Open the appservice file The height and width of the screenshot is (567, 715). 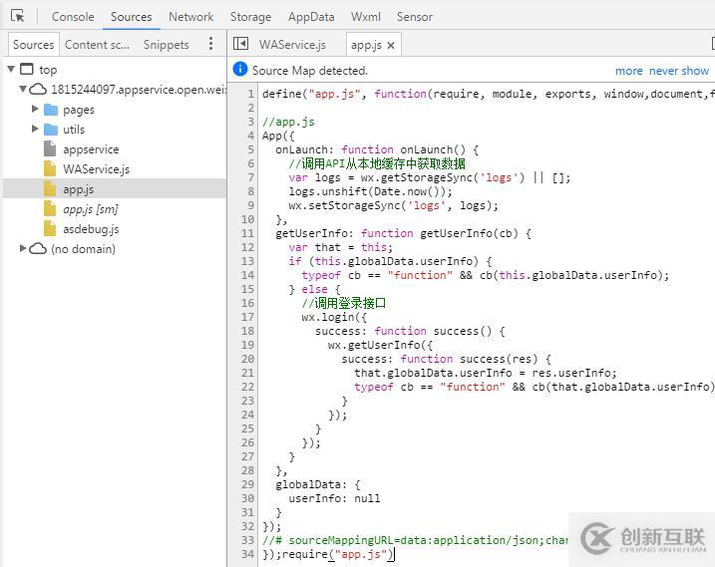(91, 149)
